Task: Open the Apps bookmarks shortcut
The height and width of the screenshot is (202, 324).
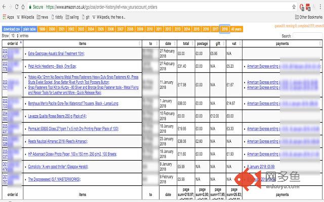Action: click(9, 17)
